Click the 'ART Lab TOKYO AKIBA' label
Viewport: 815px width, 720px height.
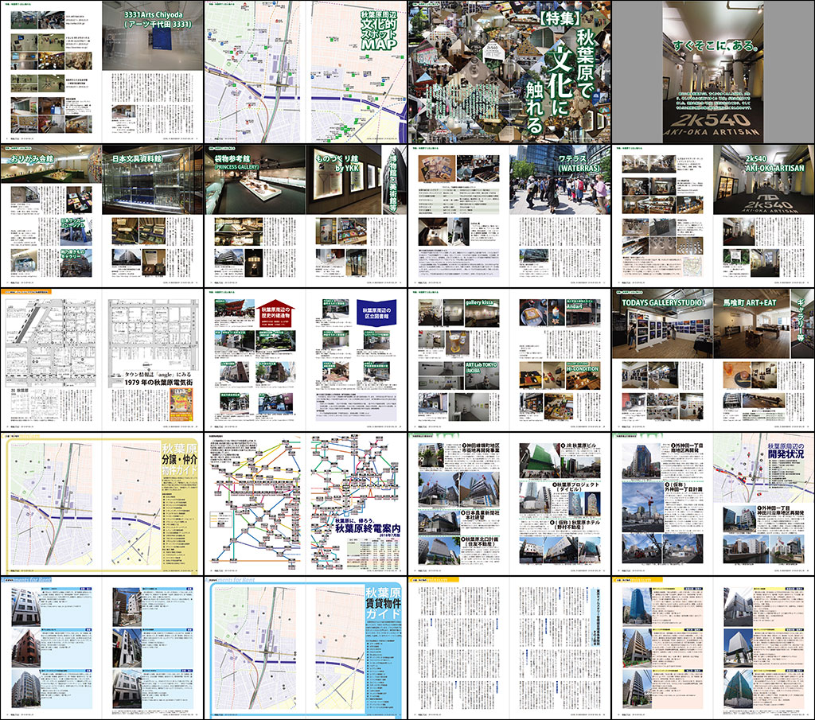481,368
